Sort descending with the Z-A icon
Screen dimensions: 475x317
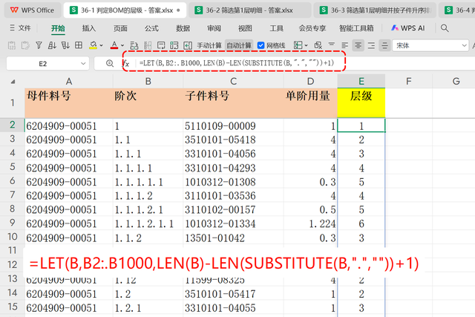(x=65, y=45)
